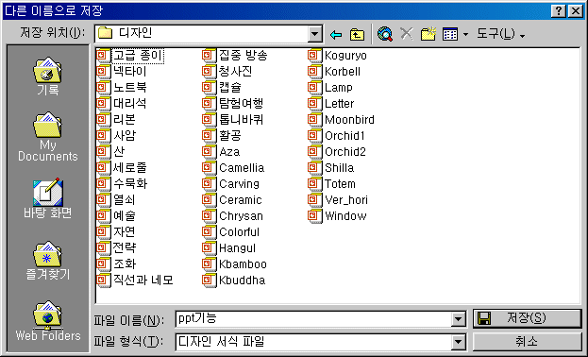Image resolution: width=588 pixels, height=357 pixels.
Task: Select the Kbuddha file
Action: click(x=234, y=280)
